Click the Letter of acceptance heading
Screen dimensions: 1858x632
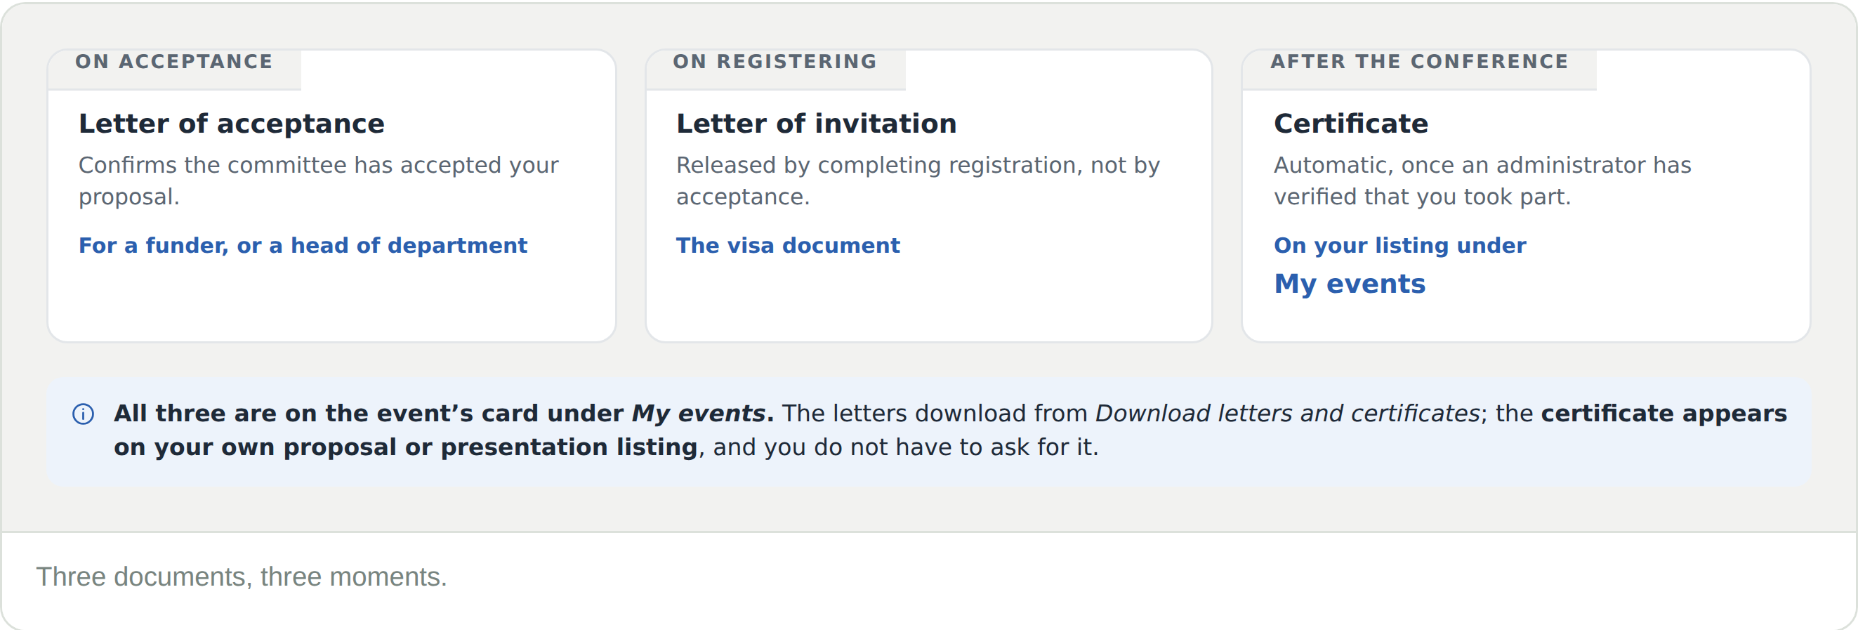[x=232, y=124]
